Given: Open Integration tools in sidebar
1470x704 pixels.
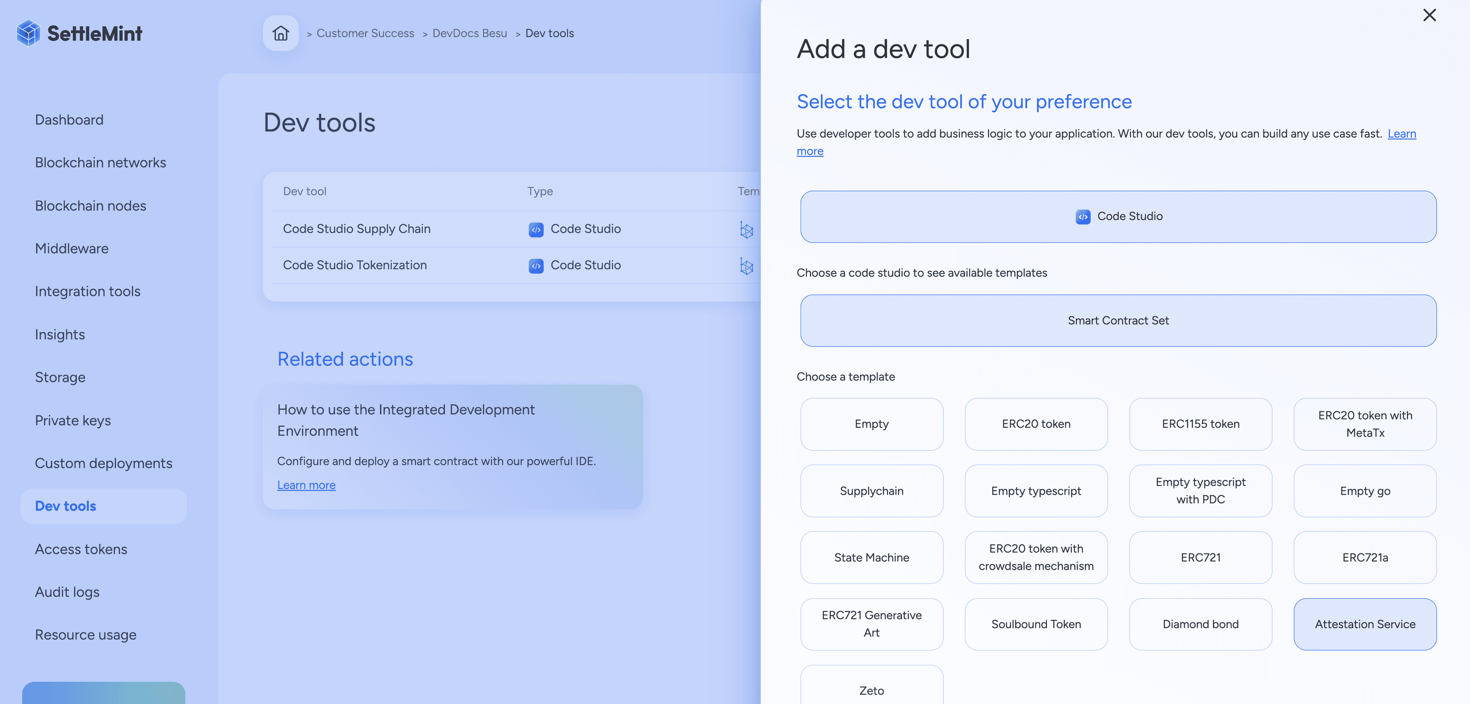Looking at the screenshot, I should click(87, 291).
